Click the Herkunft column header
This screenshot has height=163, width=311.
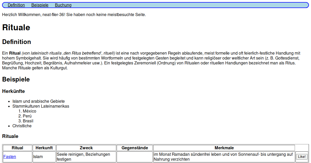pos(44,148)
